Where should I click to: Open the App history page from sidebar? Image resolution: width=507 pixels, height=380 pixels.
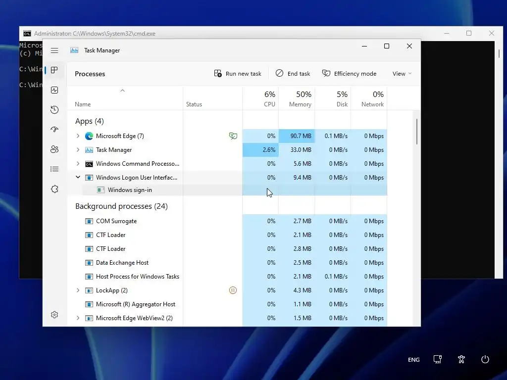(x=54, y=110)
